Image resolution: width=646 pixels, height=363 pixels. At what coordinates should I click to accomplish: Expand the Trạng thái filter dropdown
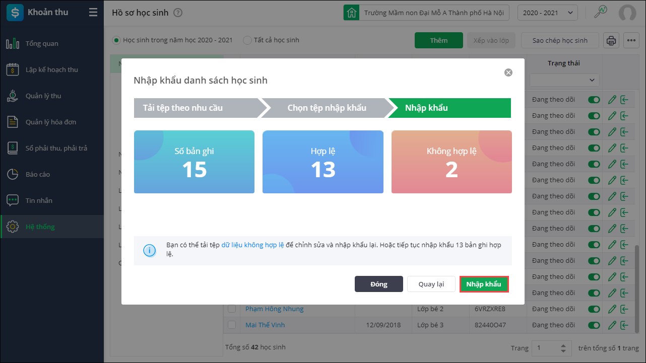(x=564, y=80)
